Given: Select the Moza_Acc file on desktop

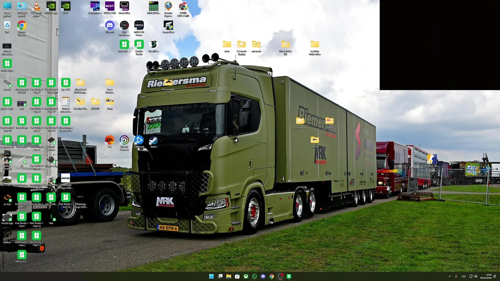Looking at the screenshot, I should click(22, 256).
